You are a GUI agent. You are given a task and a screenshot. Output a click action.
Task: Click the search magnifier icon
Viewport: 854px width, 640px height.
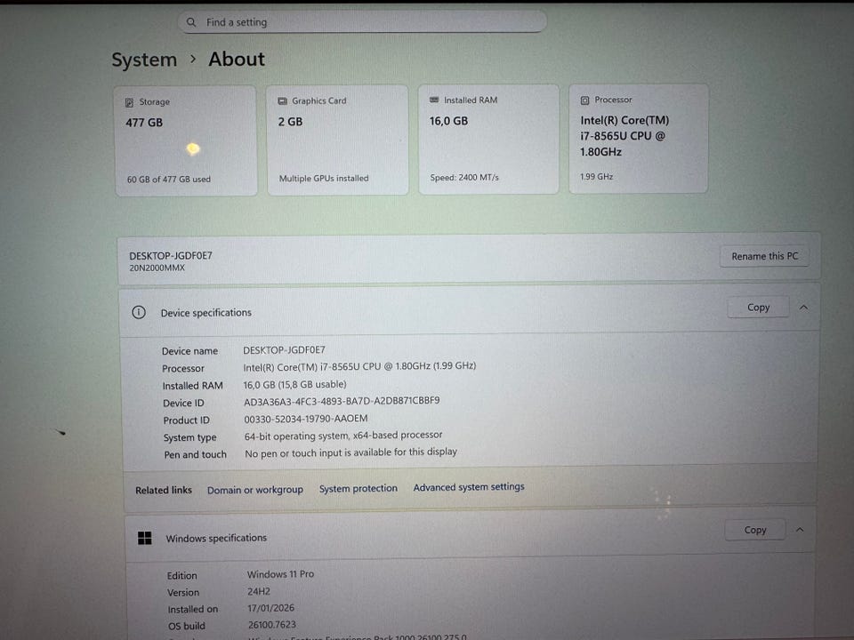coord(191,22)
